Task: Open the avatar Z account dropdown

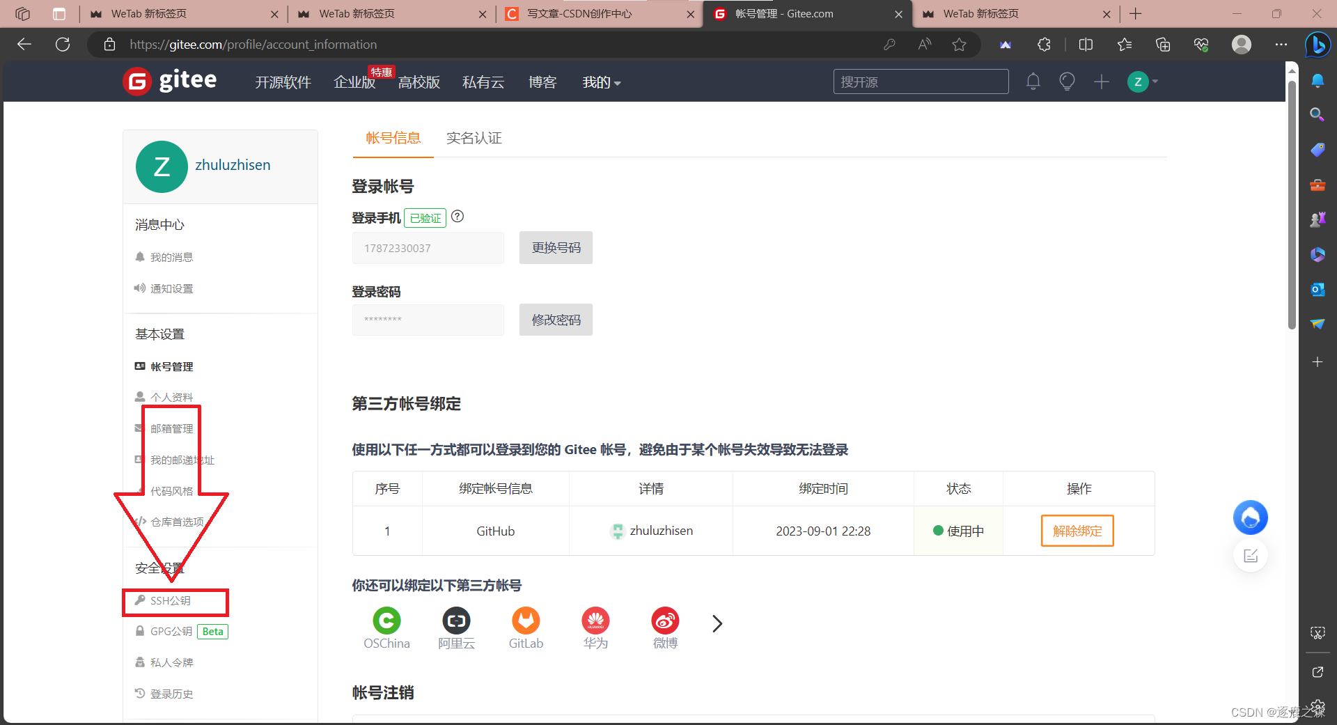Action: click(x=1142, y=81)
